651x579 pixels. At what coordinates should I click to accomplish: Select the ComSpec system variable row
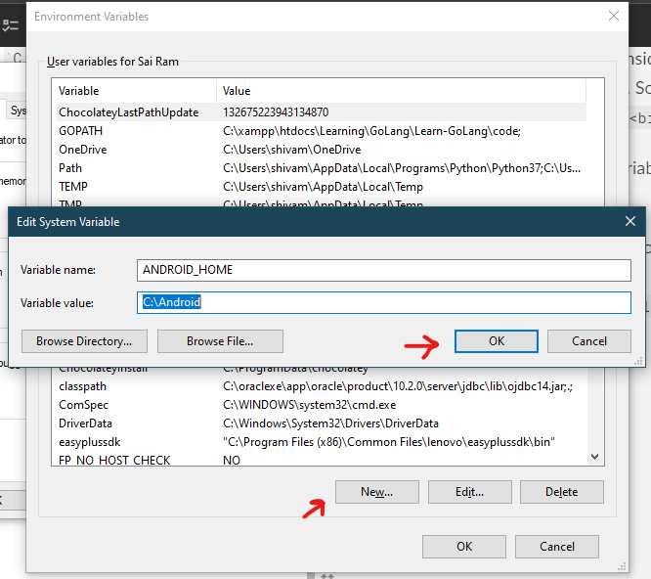click(322, 405)
